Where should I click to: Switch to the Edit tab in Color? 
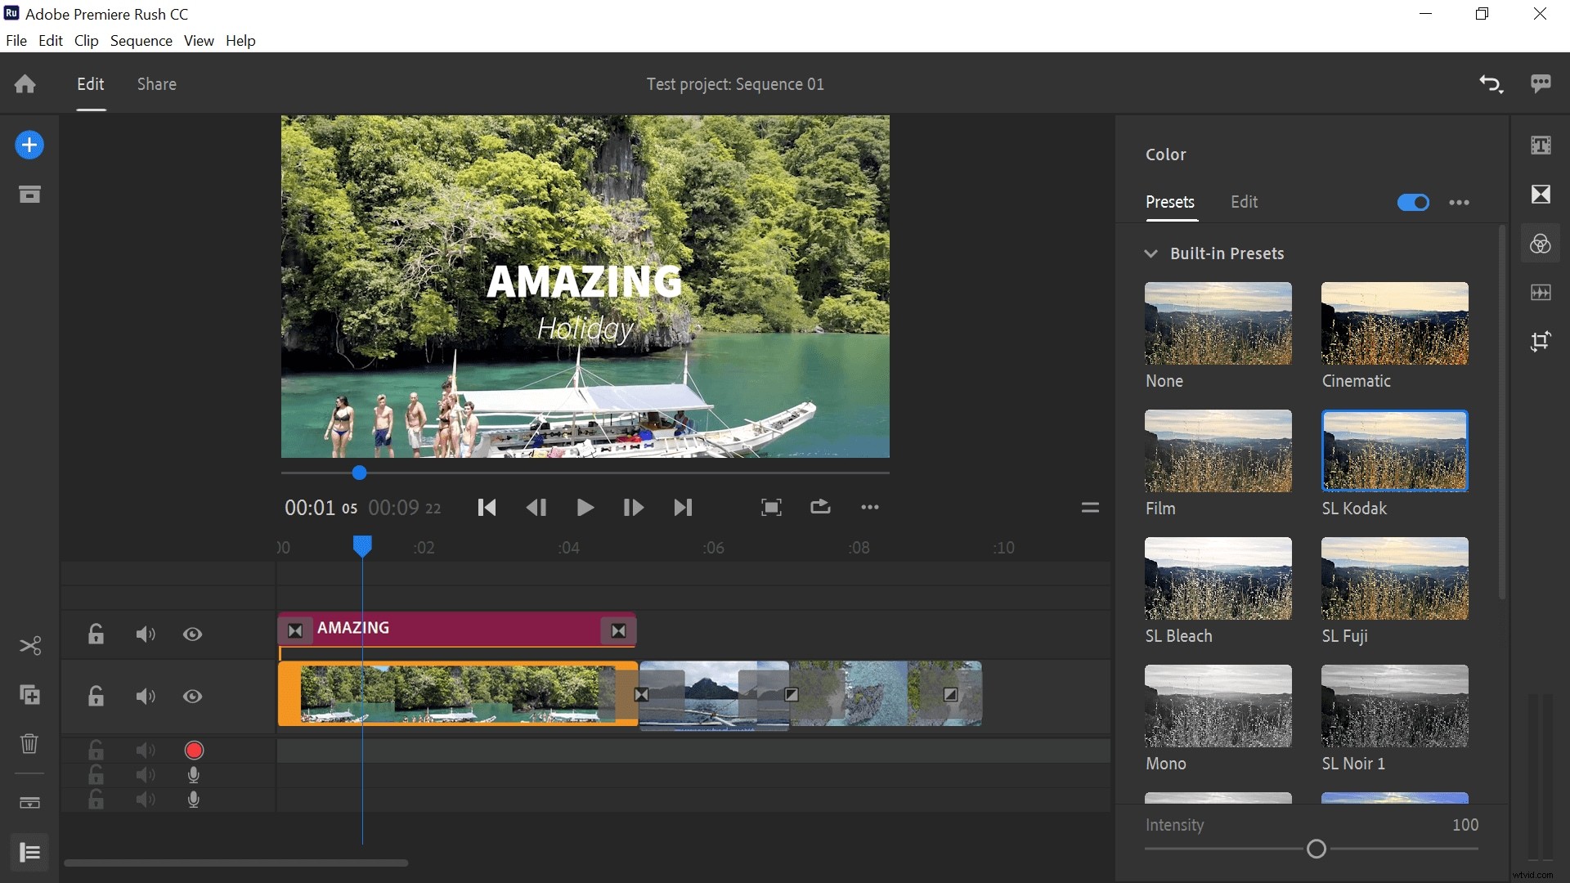[x=1243, y=202]
